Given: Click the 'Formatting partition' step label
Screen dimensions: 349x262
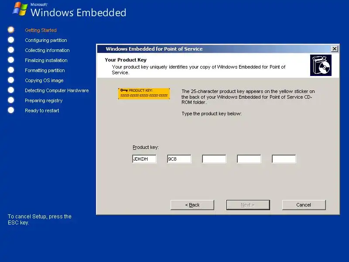Looking at the screenshot, I should coord(45,70).
